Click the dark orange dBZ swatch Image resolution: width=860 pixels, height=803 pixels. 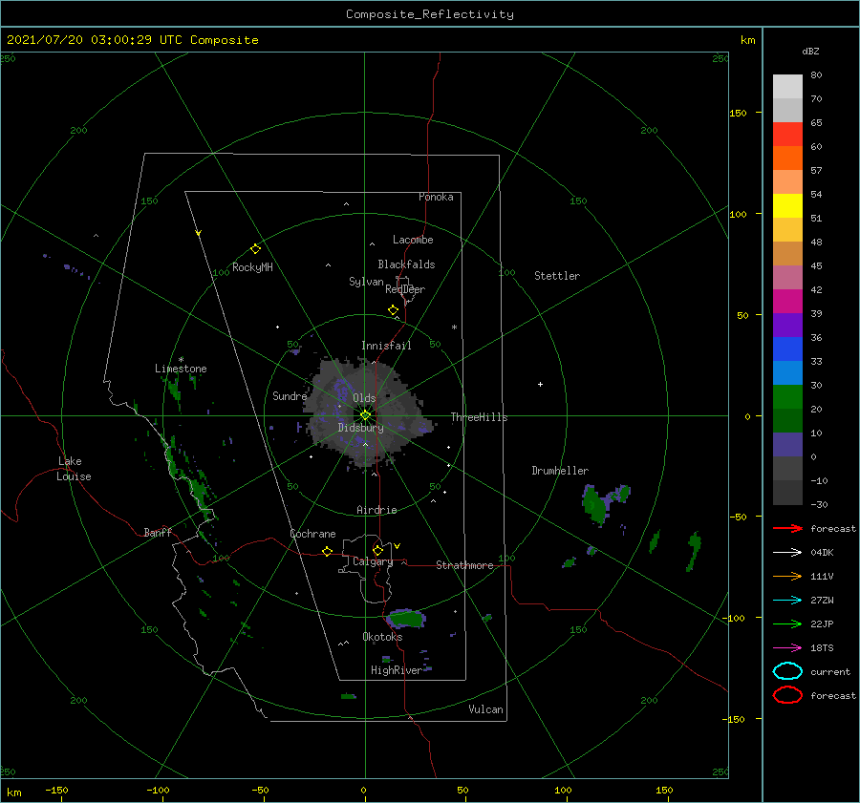pos(787,158)
